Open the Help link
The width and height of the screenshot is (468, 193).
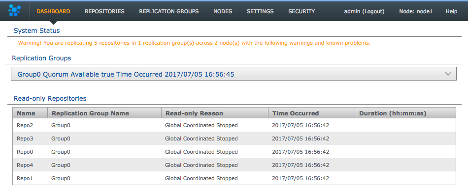click(x=451, y=11)
